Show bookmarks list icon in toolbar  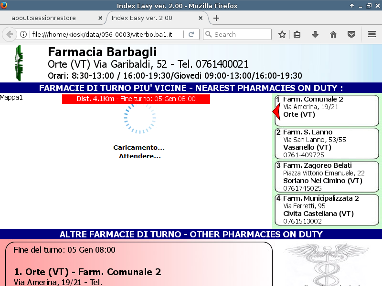(x=297, y=34)
